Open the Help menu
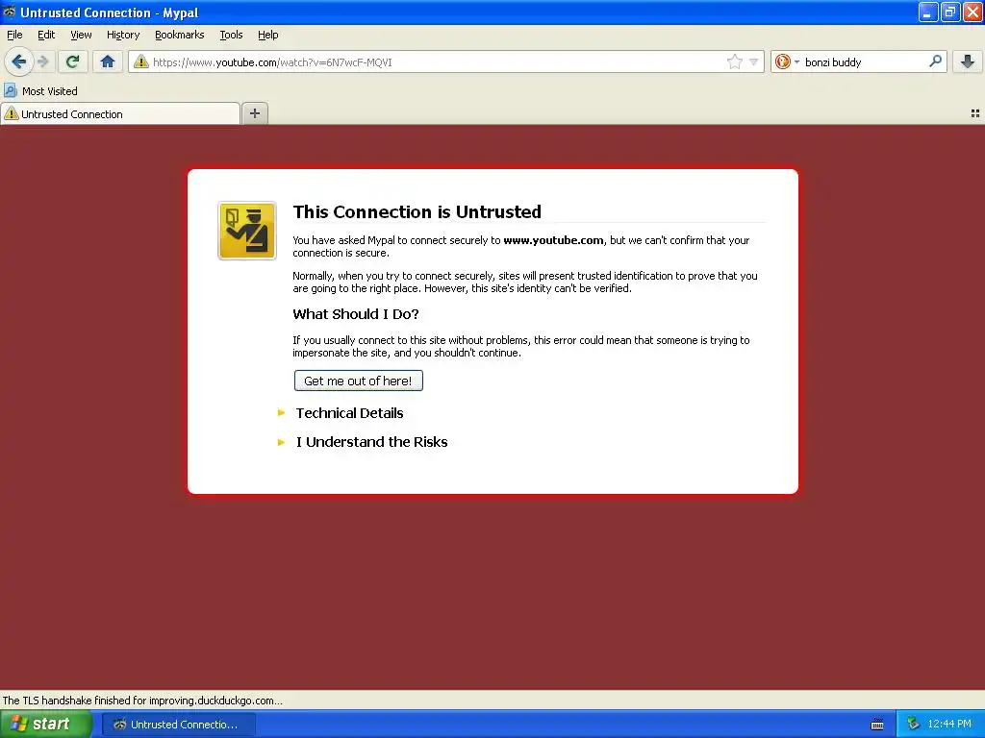Screen dimensions: 985x738 click(x=267, y=35)
